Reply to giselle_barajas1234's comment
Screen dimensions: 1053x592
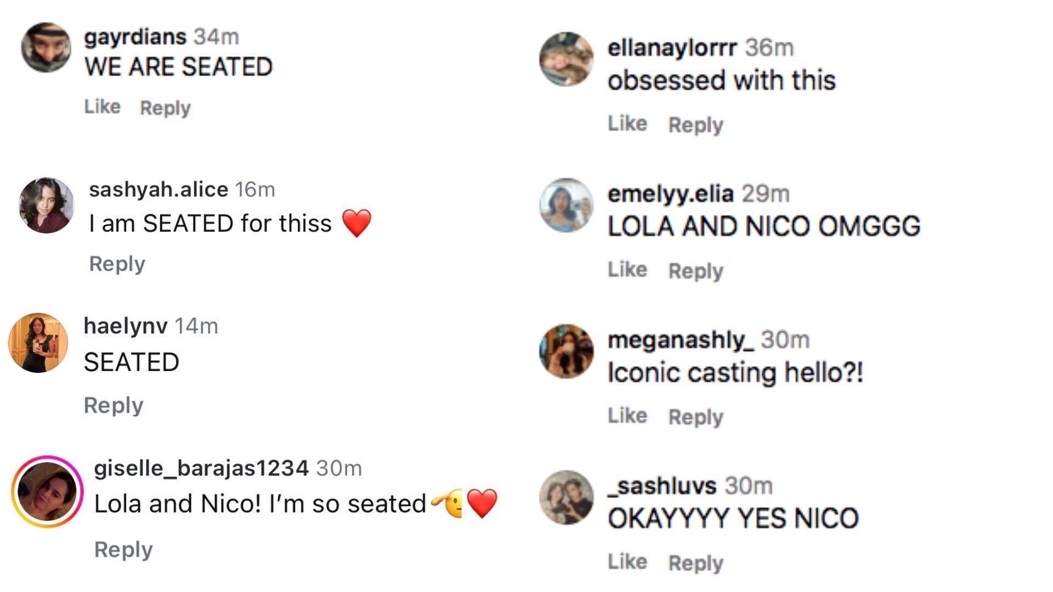click(x=123, y=549)
